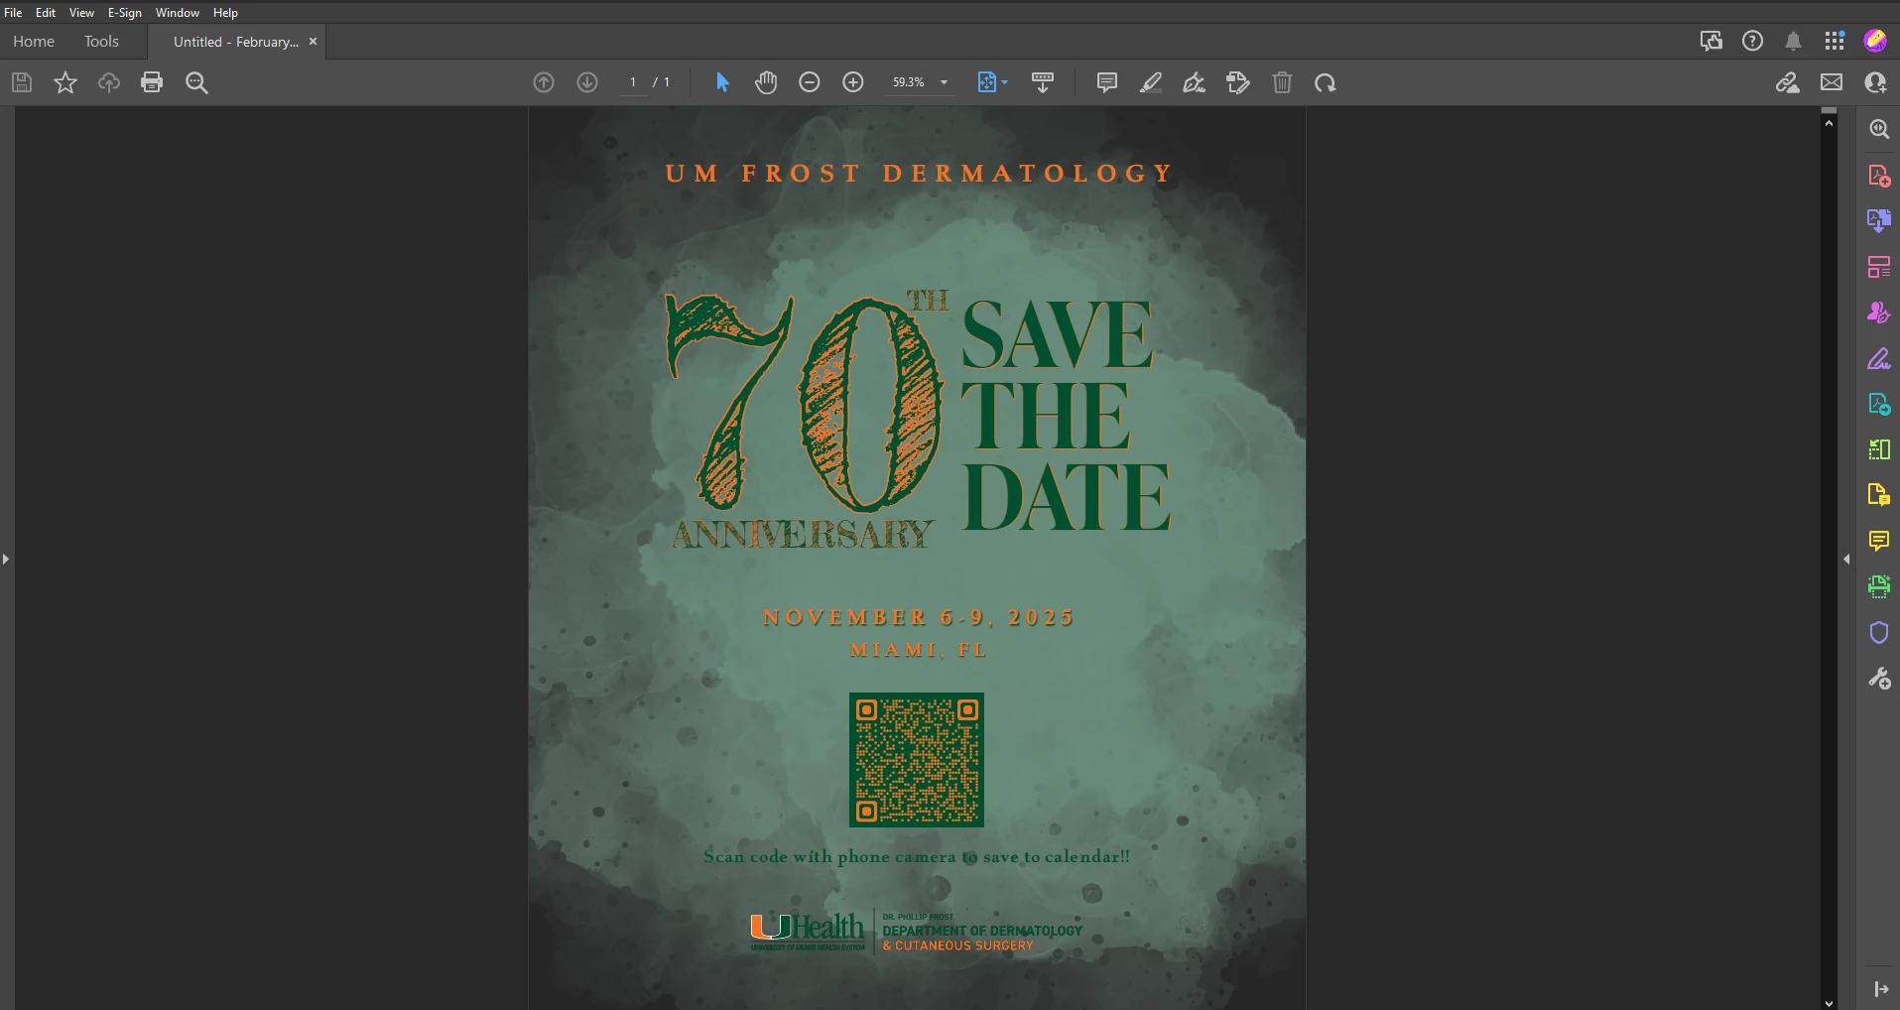Click scrollbar up arrow
The height and width of the screenshot is (1010, 1900).
point(1829,123)
